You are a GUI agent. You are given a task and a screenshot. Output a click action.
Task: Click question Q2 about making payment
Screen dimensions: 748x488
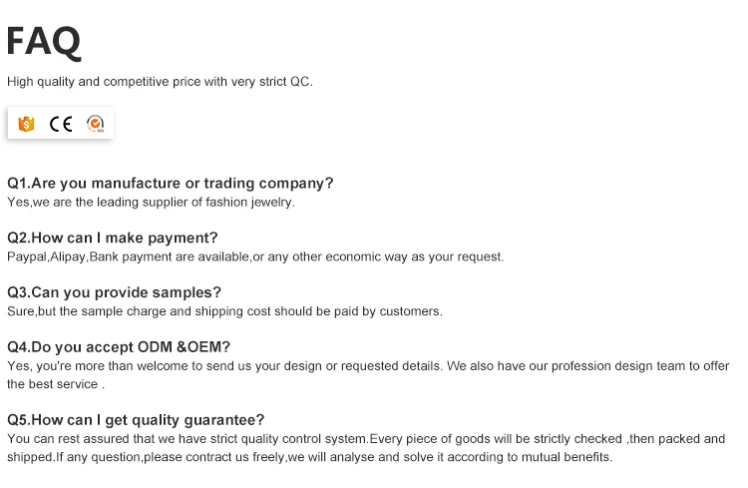[x=113, y=238]
